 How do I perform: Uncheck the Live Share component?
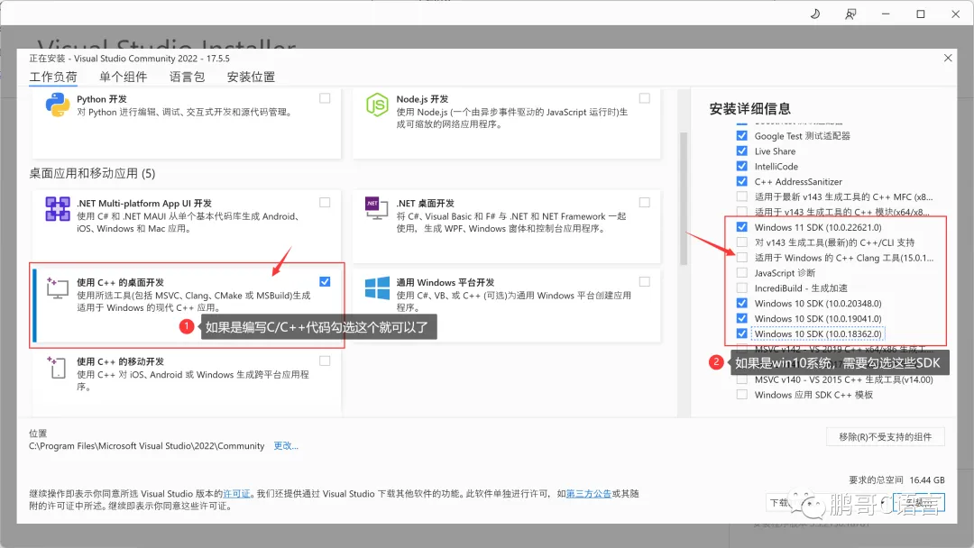741,151
